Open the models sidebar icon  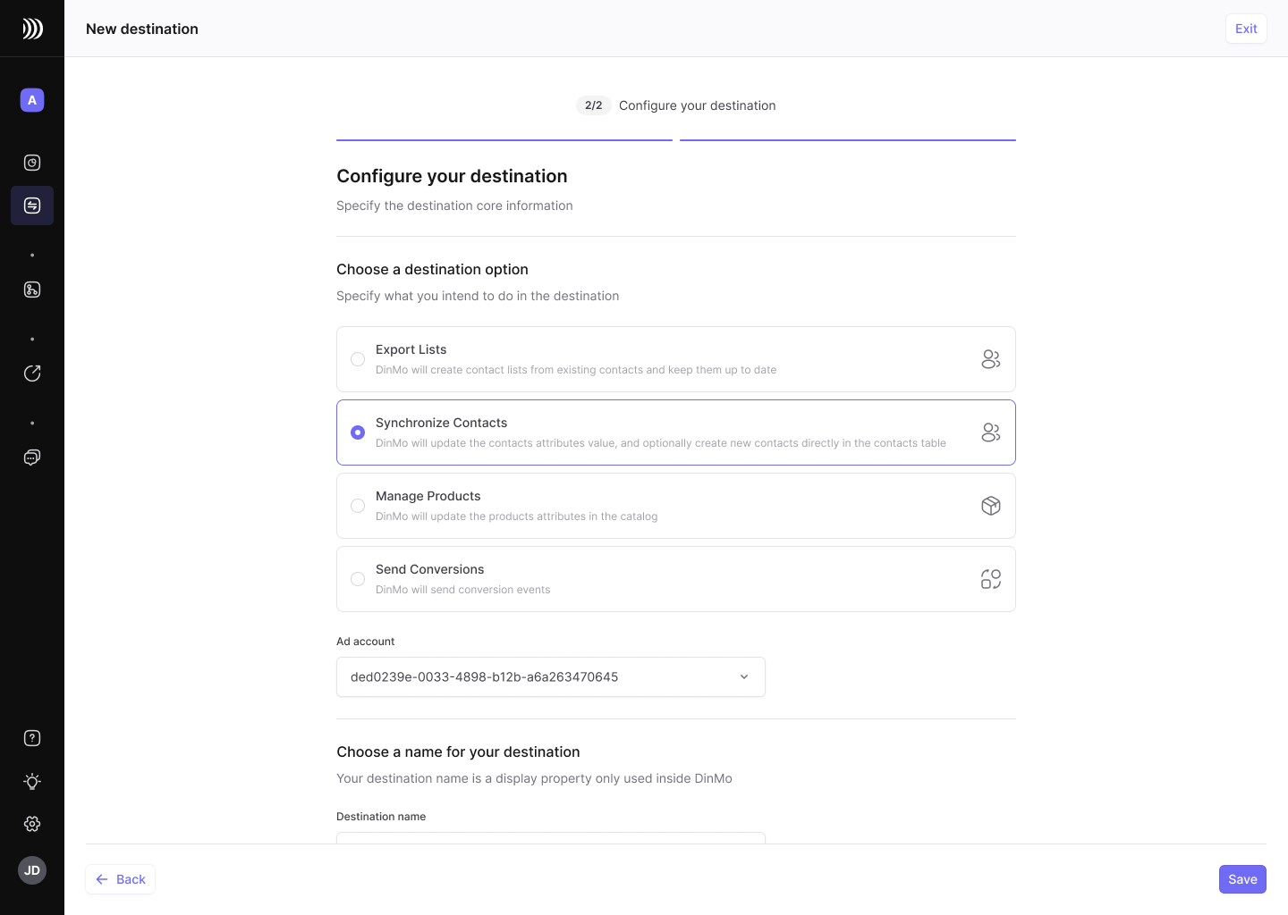(x=32, y=290)
